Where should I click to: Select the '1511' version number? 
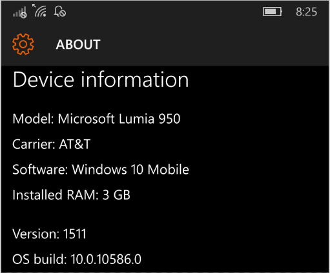74,234
